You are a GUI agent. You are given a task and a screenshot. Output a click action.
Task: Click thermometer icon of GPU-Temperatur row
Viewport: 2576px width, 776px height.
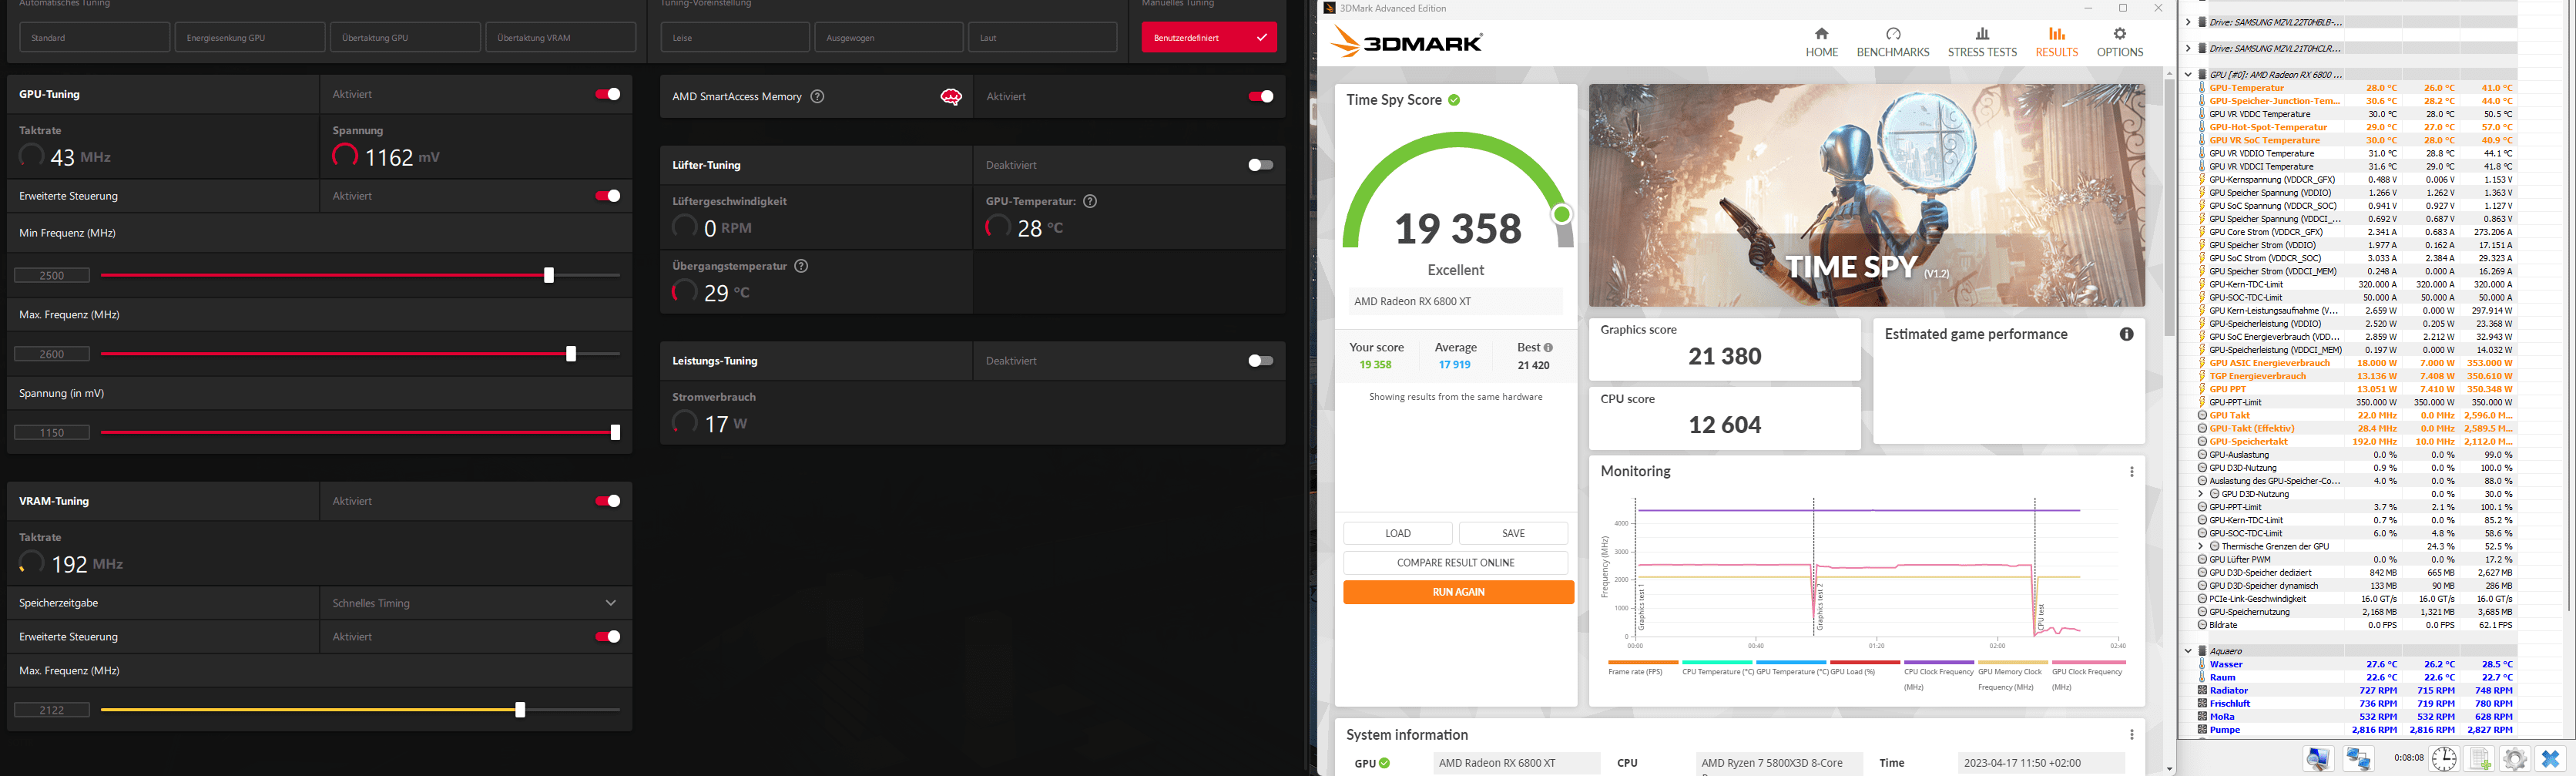2202,88
